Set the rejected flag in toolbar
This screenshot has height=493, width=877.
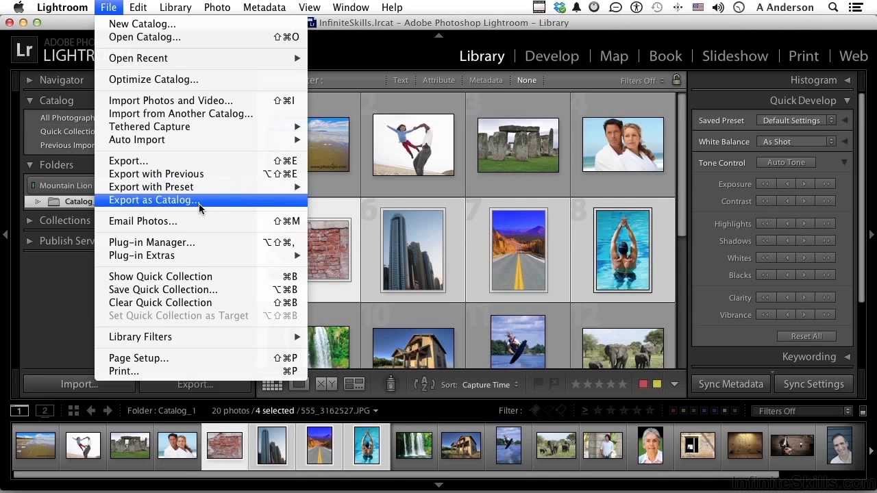[x=554, y=384]
